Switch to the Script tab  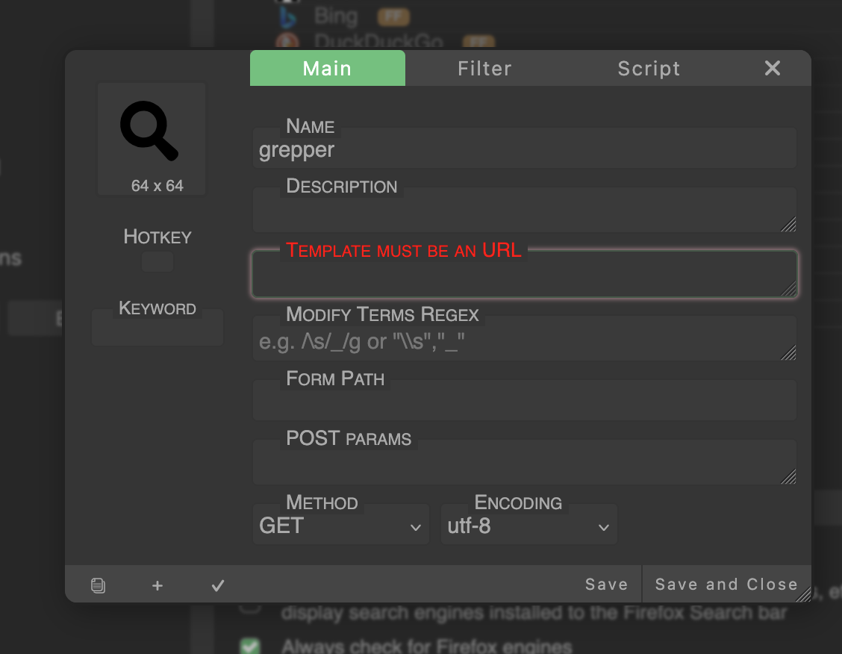click(x=649, y=69)
